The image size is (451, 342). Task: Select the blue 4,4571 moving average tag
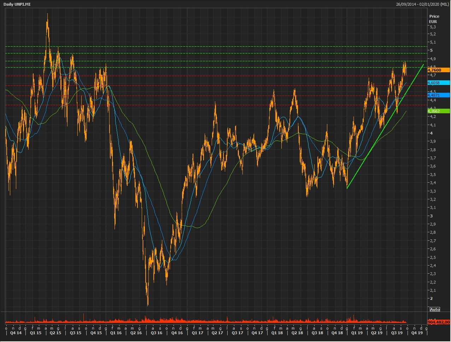tap(438, 95)
